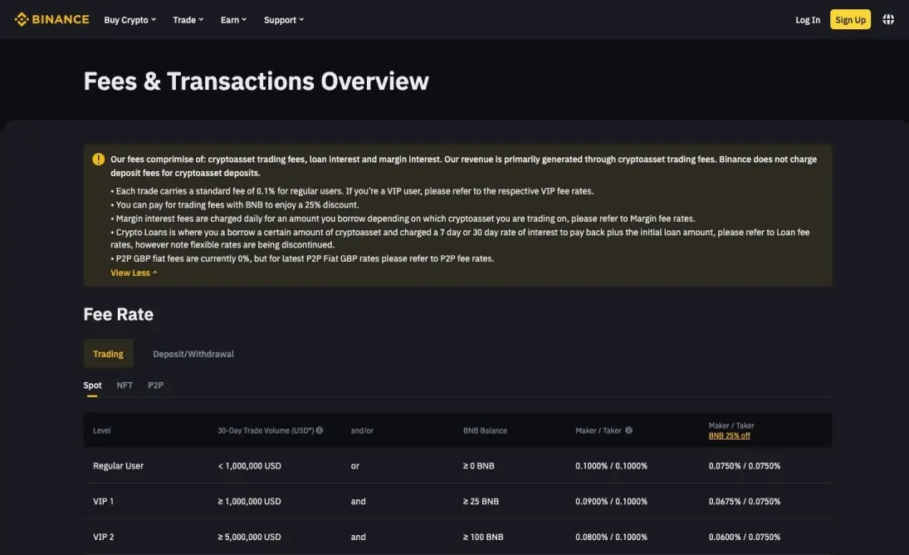Click the standard 0.1% fee bullet

352,191
